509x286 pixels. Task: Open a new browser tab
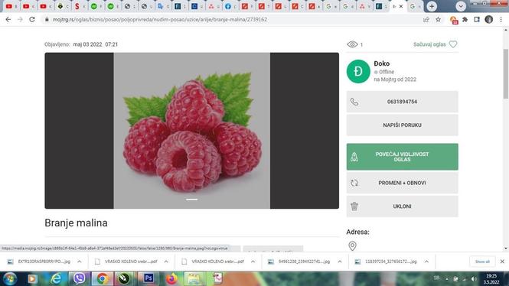(432, 6)
